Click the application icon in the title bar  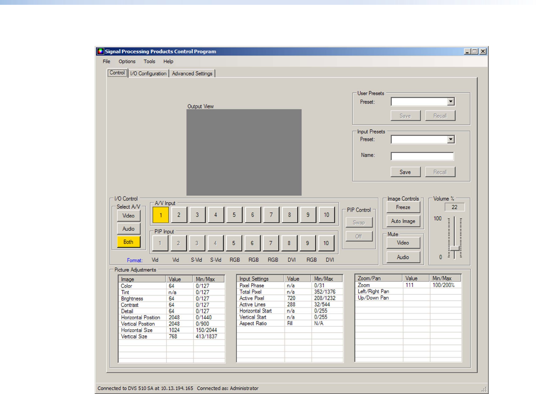pos(100,51)
